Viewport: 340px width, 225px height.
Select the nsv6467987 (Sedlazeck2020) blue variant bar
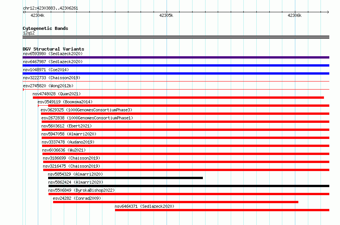176,65
